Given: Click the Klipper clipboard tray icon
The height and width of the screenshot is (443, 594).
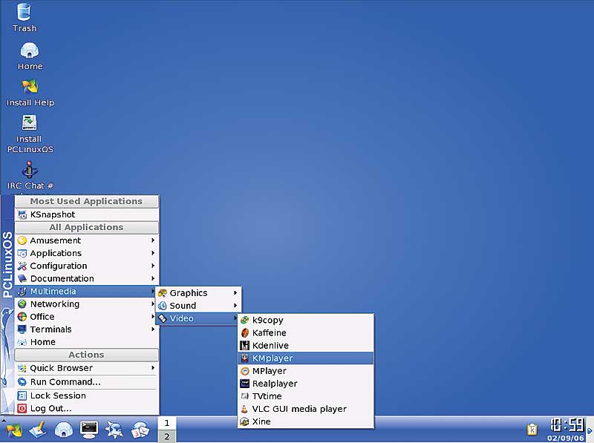Looking at the screenshot, I should 532,430.
